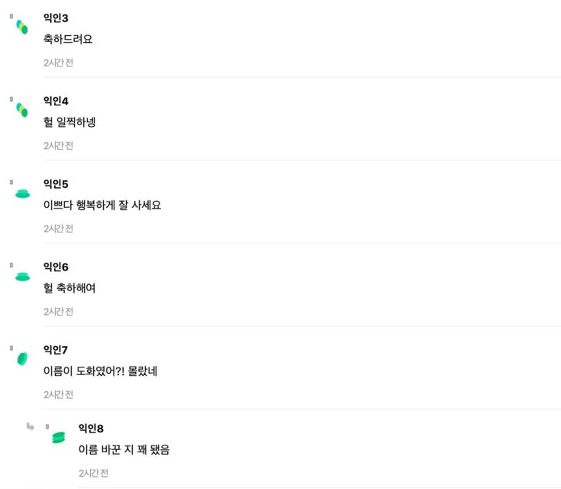Click the comment "이름이 도화였어?! 몰랐네"
The image size is (561, 489).
point(101,371)
